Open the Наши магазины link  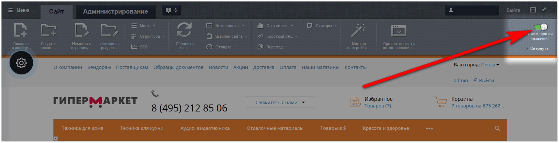coord(321,67)
